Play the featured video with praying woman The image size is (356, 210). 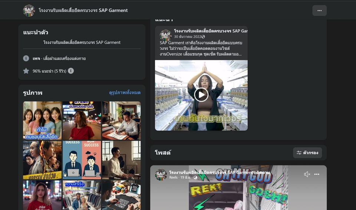tap(201, 95)
